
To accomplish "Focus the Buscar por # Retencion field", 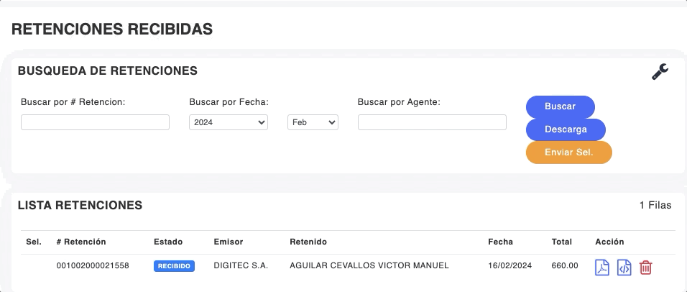I will click(95, 122).
